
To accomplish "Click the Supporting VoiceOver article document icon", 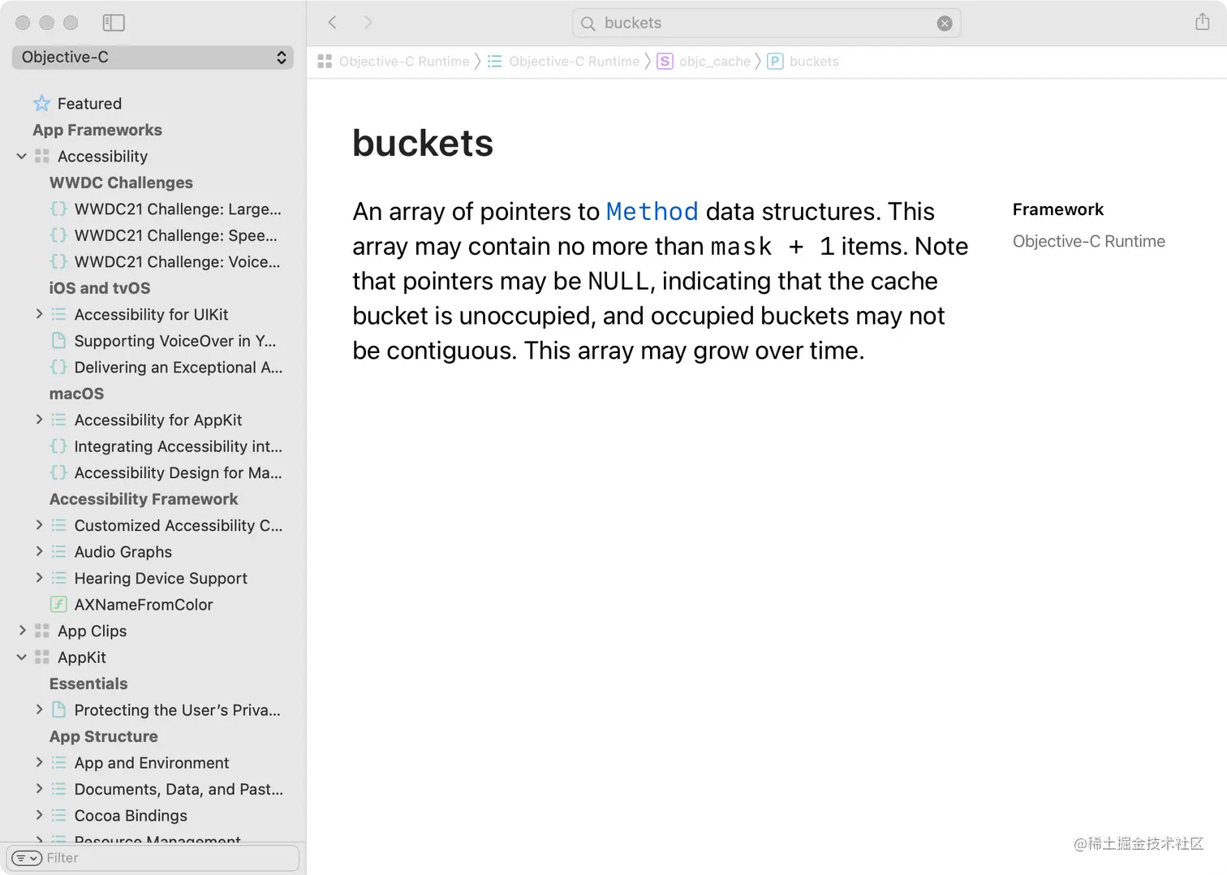I will tap(58, 341).
